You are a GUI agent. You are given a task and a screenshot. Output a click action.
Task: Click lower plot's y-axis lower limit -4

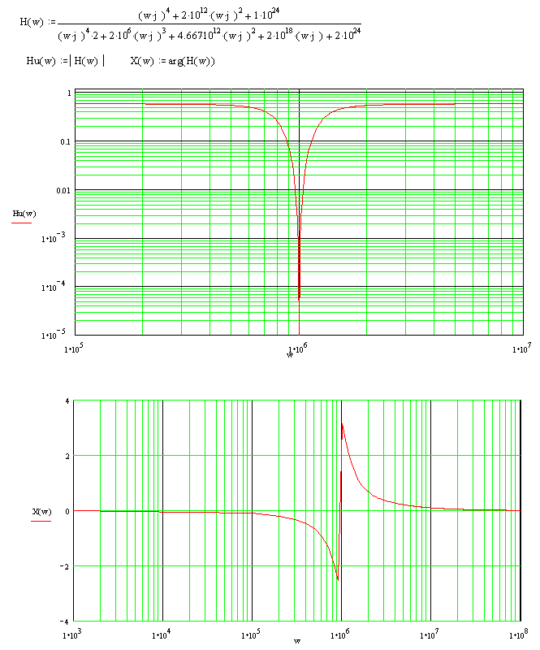(63, 620)
